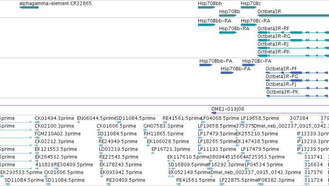Click the 311734 feature
329x186 pixels.
point(307,184)
